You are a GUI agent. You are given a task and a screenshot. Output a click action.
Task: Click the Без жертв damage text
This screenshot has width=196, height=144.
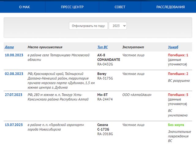(x=176, y=125)
